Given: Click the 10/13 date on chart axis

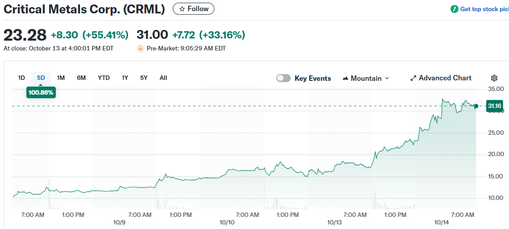Looking at the screenshot, I should coord(334,222).
